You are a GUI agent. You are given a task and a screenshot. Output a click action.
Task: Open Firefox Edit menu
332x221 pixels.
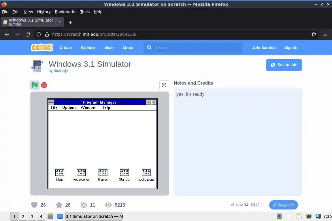coord(16,12)
